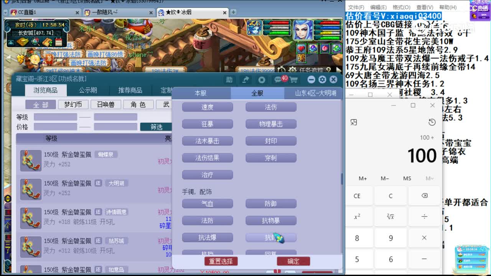The width and height of the screenshot is (491, 276).
Task: Click calculator x squared key
Action: point(357,217)
